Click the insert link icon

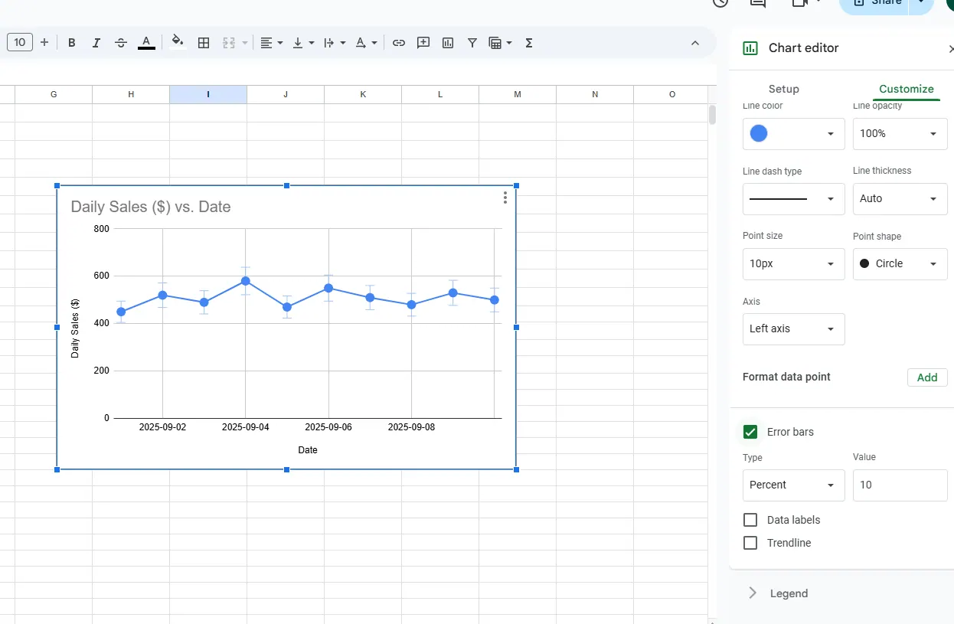pos(399,43)
